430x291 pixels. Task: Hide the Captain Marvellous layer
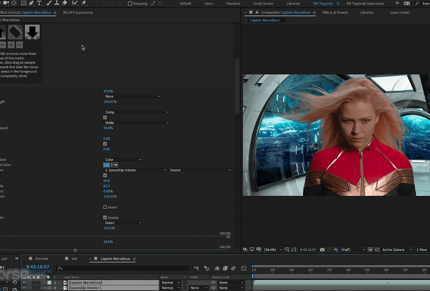(24, 283)
